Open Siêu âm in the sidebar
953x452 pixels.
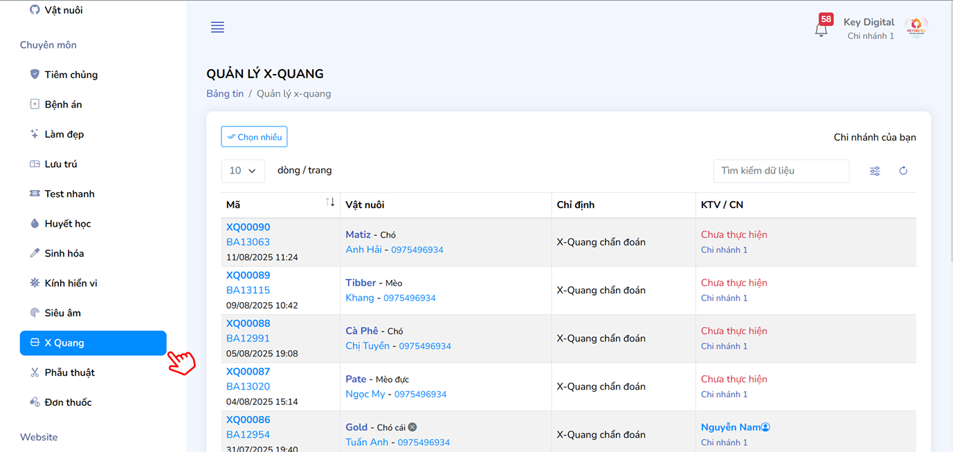point(63,313)
